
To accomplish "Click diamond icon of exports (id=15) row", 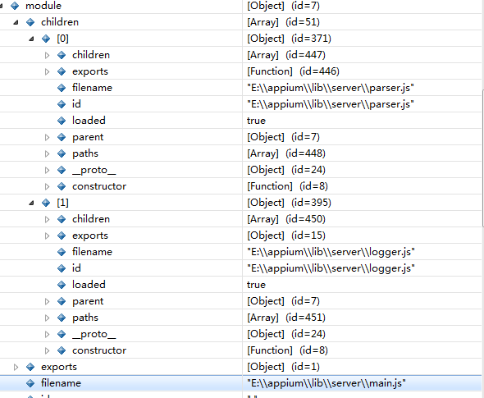I will 62,236.
